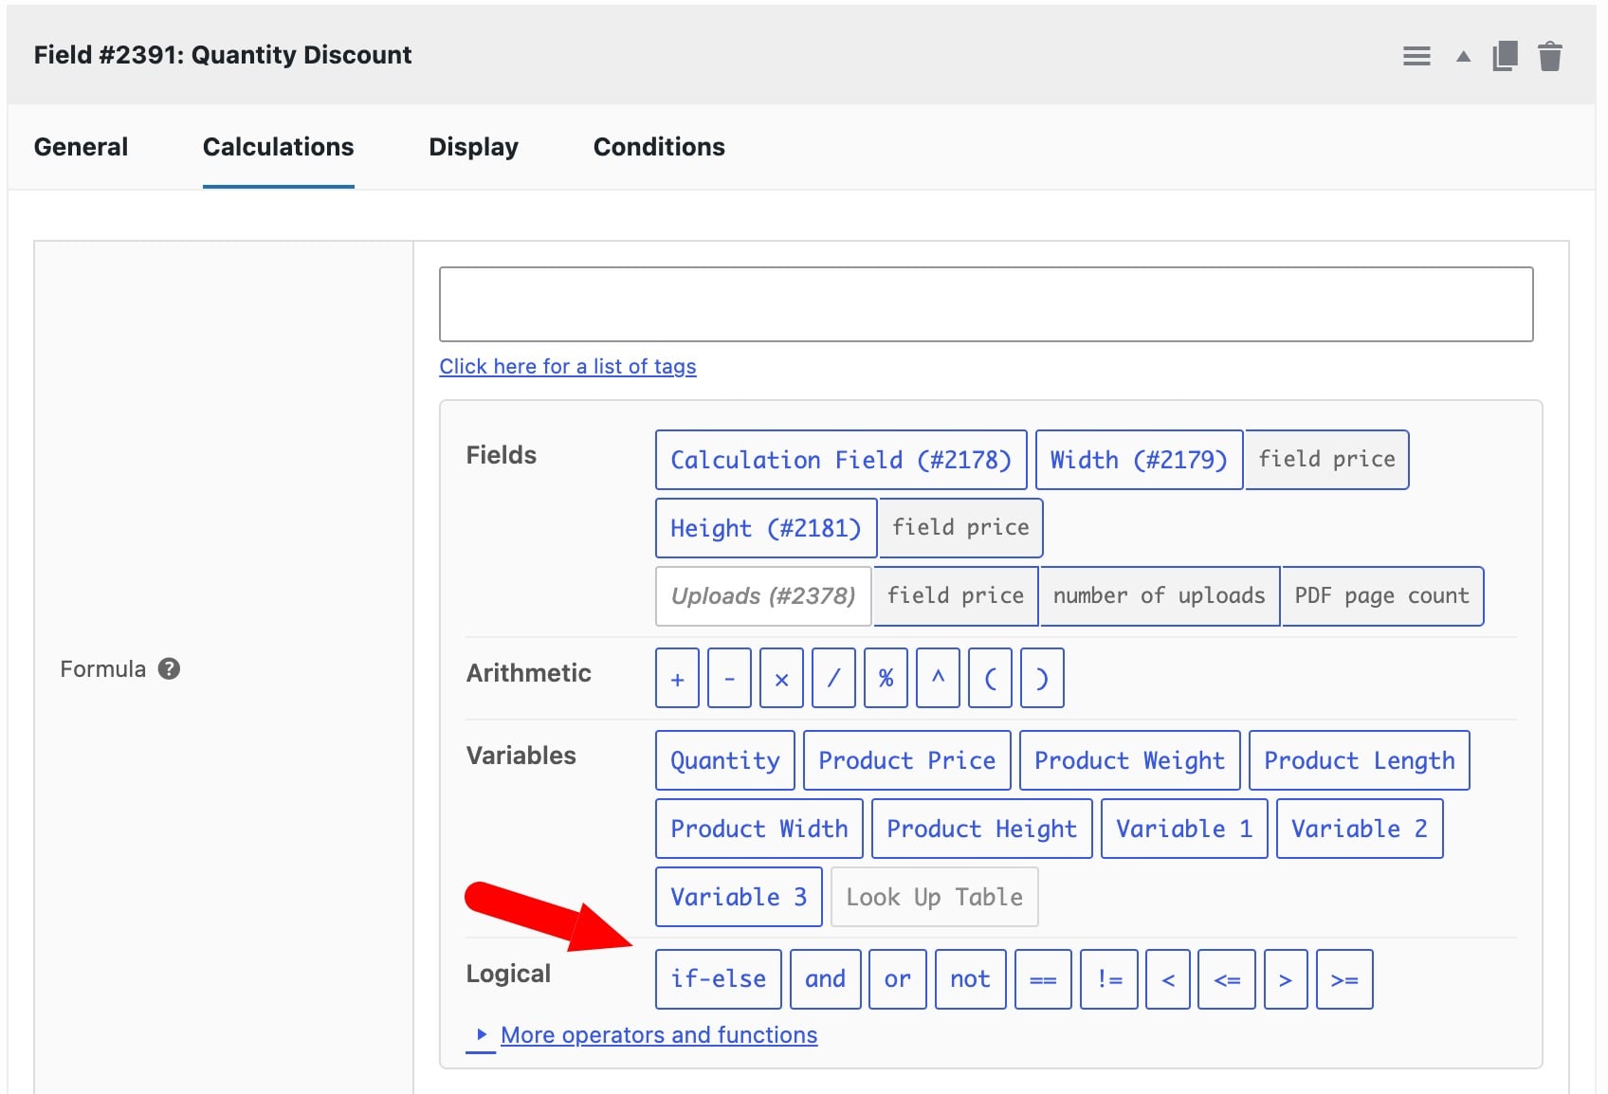
Task: Insert the number of uploads tag
Action: tap(1160, 596)
